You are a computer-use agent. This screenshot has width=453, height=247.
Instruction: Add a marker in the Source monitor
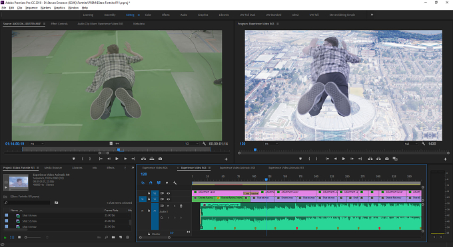pos(74,159)
